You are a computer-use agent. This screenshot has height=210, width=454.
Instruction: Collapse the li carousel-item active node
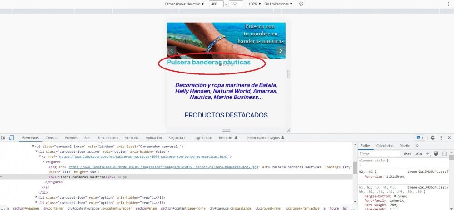(36, 151)
